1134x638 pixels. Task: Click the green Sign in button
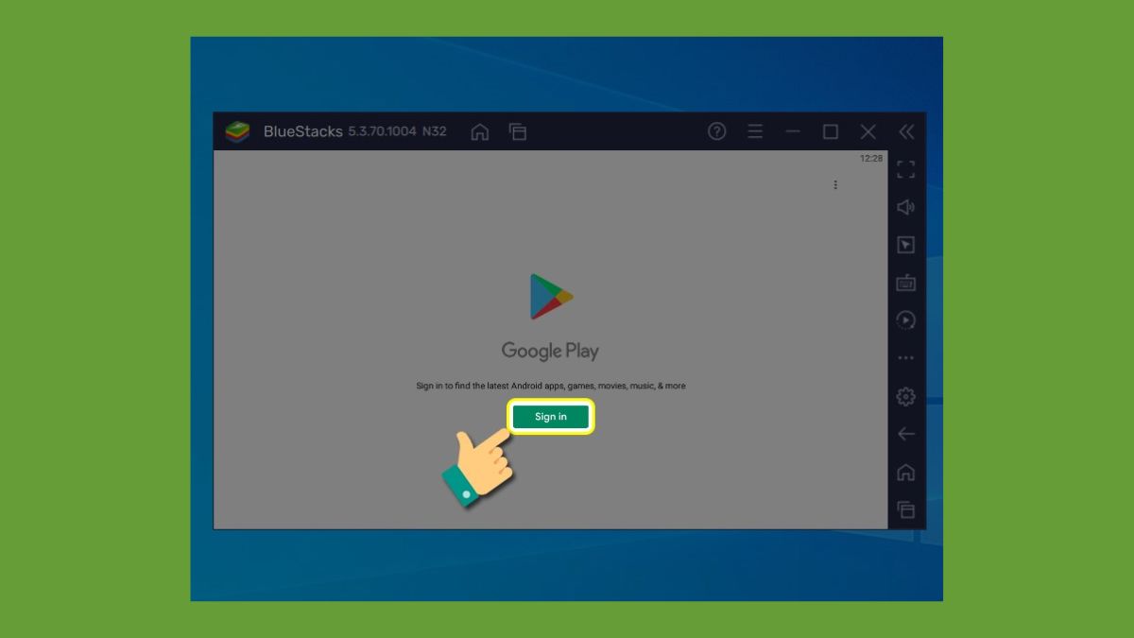(551, 417)
